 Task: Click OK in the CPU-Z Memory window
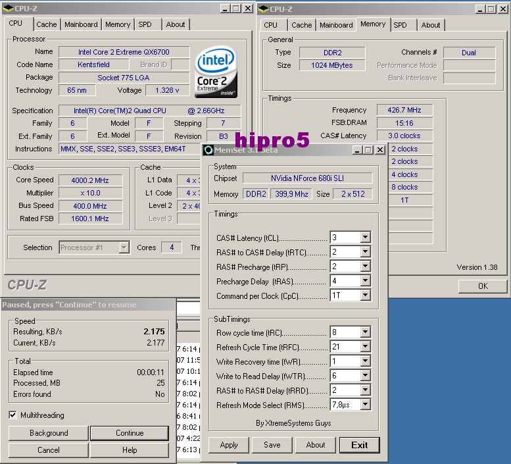(483, 286)
